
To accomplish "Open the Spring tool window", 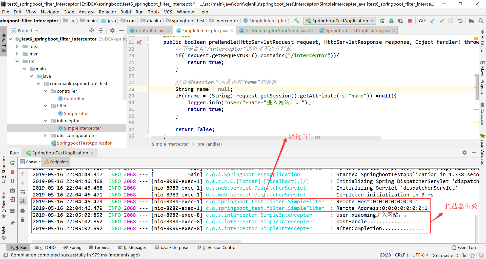I will pyautogui.click(x=72, y=248).
